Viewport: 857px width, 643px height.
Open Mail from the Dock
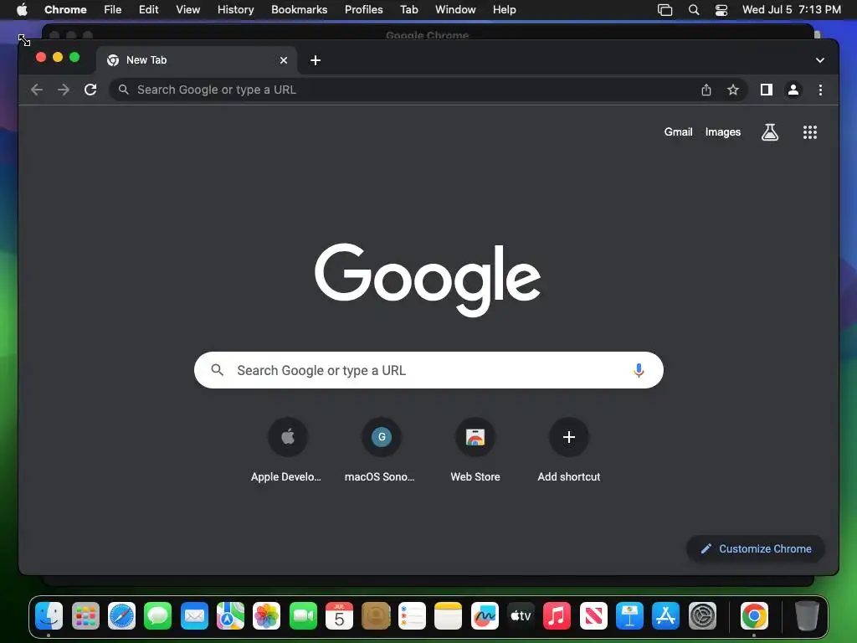point(194,616)
